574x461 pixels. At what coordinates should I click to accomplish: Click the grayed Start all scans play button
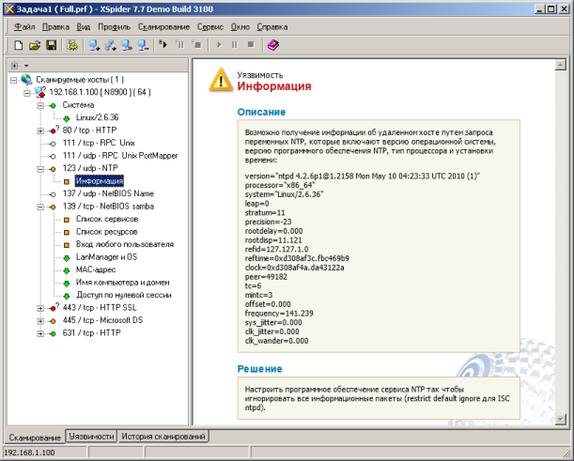pyautogui.click(x=219, y=45)
